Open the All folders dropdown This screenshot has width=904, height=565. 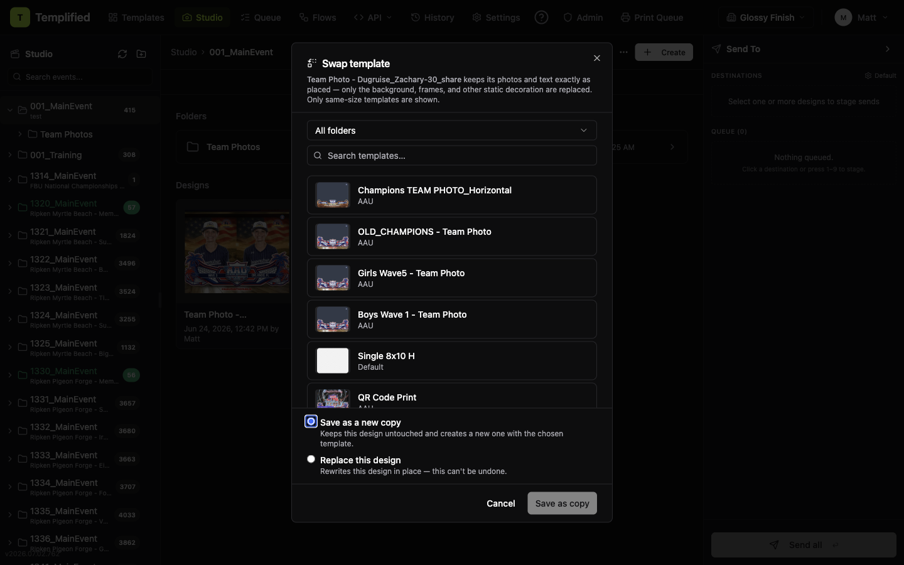click(452, 131)
